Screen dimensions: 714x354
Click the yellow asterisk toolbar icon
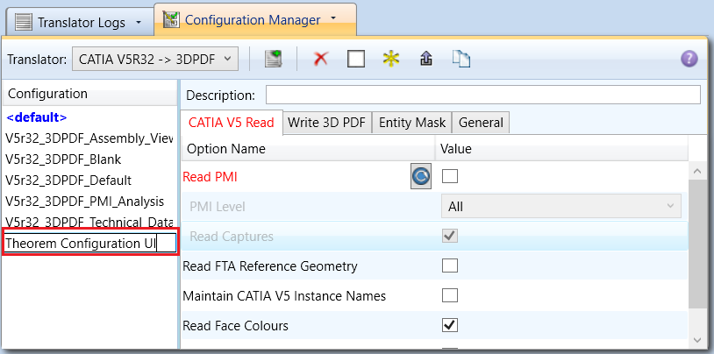coord(391,59)
